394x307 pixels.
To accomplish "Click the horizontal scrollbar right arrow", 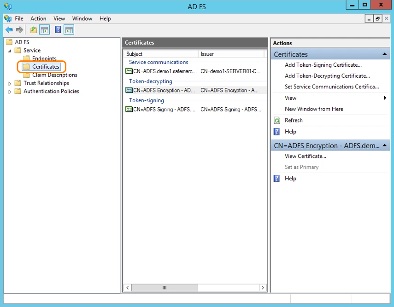I will (263, 288).
